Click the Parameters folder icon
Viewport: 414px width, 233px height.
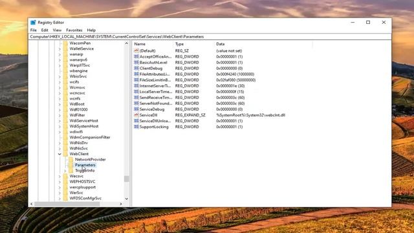pyautogui.click(x=71, y=165)
